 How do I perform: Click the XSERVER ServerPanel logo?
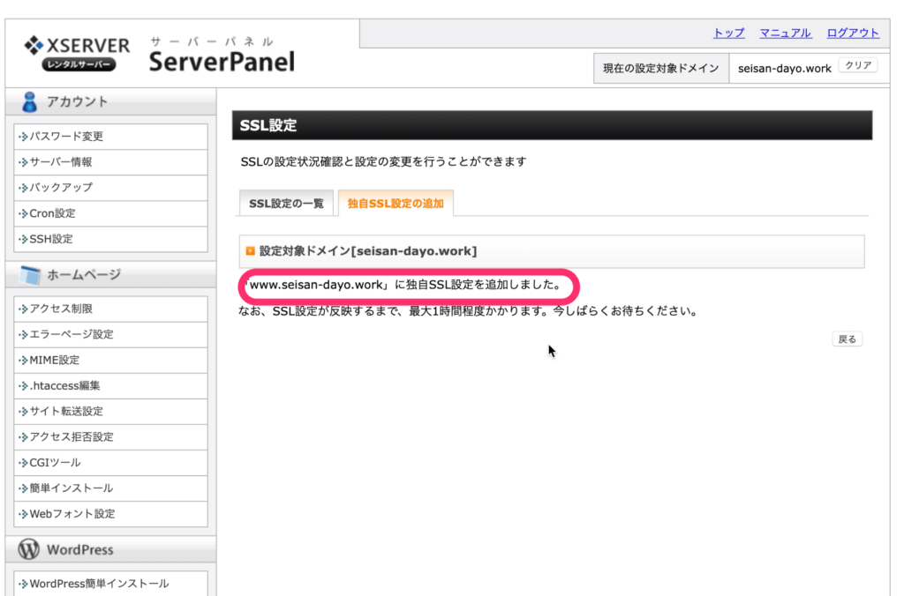pyautogui.click(x=159, y=53)
